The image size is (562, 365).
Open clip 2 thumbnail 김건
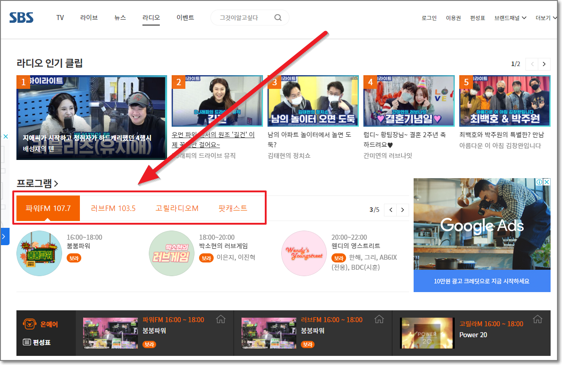tap(217, 101)
